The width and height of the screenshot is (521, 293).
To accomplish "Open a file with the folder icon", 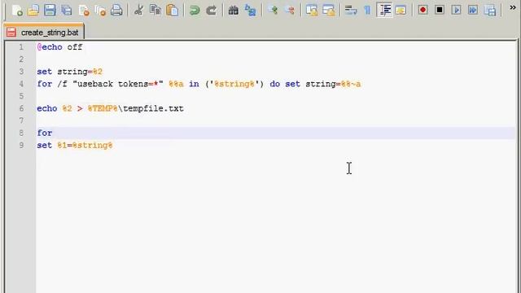I will point(33,11).
